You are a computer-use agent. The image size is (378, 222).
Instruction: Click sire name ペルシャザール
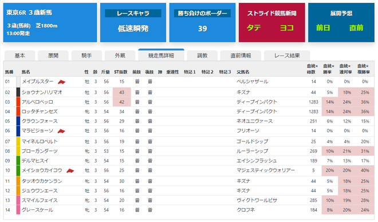253,81
